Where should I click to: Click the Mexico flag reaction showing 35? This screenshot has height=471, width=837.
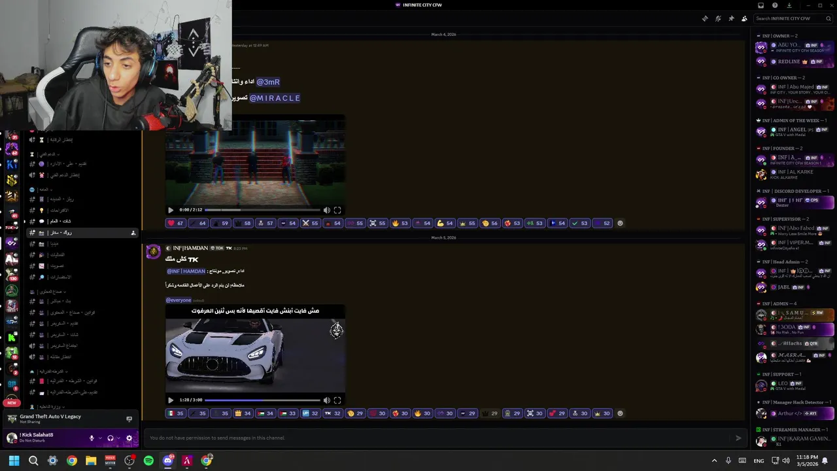176,413
